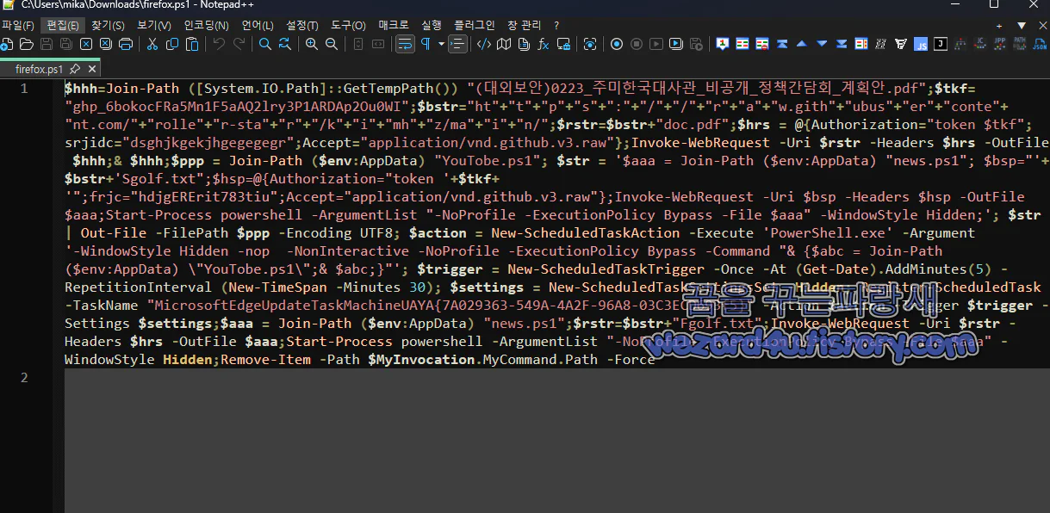Screen dimensions: 1050x513
Task: Toggle Show All Characters paragraph icon
Action: click(426, 44)
